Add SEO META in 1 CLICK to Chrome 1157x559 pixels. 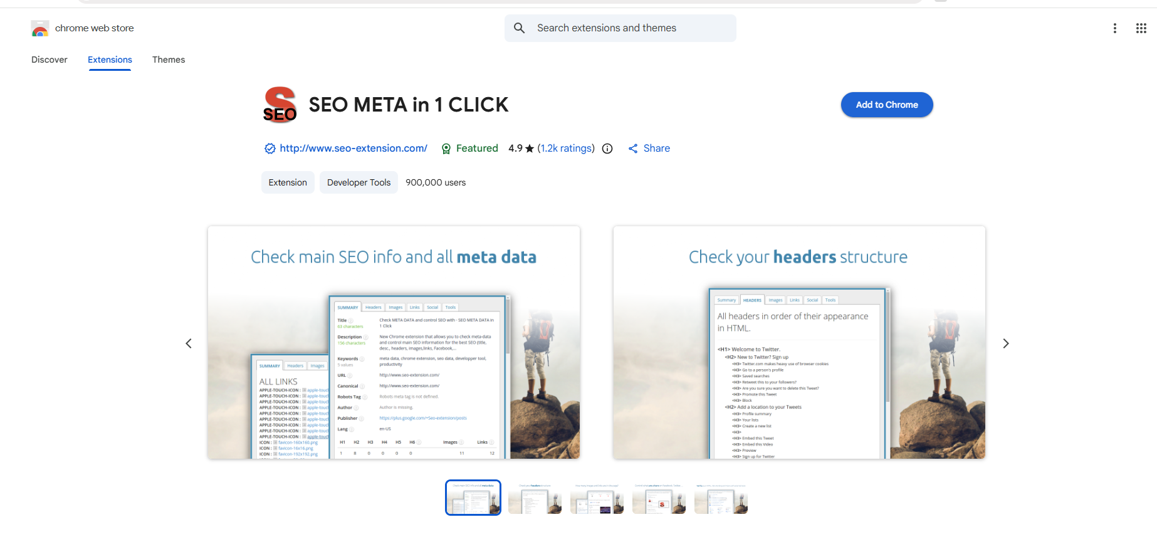[x=886, y=105]
